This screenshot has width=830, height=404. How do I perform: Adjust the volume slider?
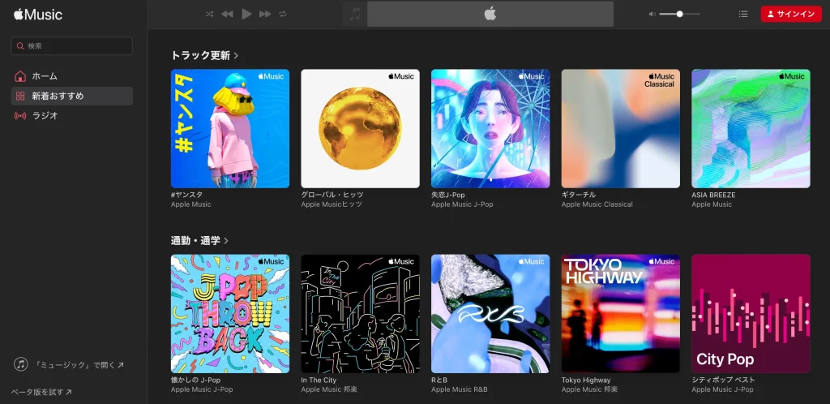(x=679, y=14)
